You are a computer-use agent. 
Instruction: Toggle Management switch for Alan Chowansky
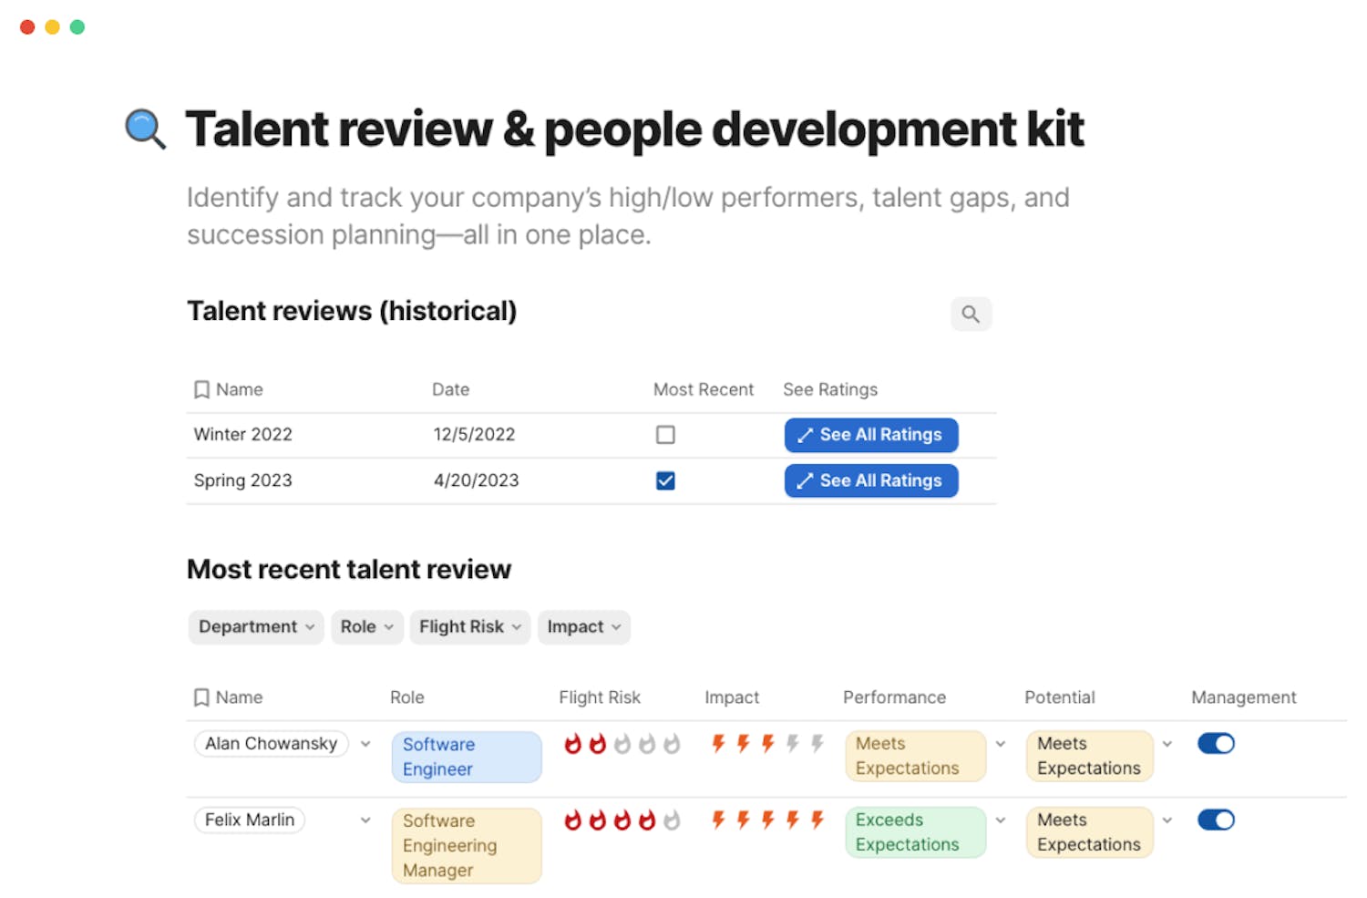pos(1216,744)
